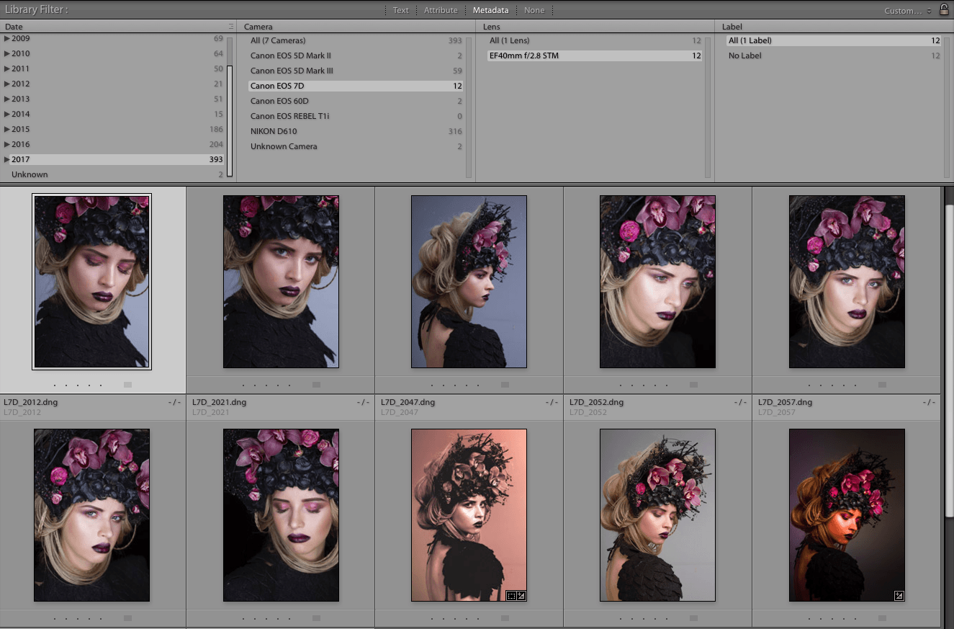Filter by Canon EOS 5D Mark III
Image resolution: width=954 pixels, height=629 pixels.
coord(356,71)
